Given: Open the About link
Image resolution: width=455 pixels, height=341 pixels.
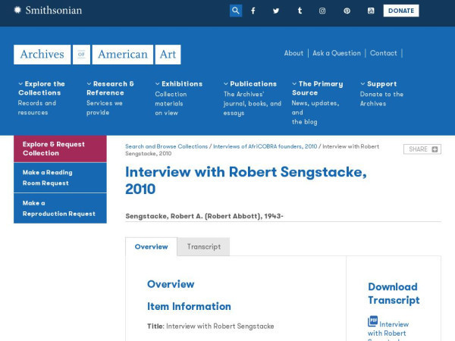Looking at the screenshot, I should (x=293, y=53).
